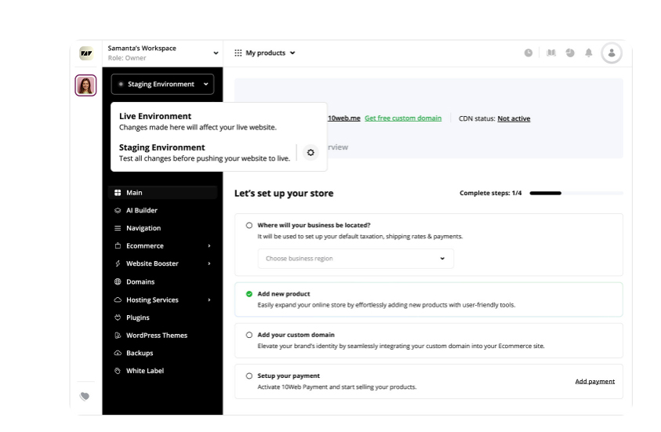Image resolution: width=661 pixels, height=432 pixels.
Task: Click the map icon in top bar
Action: tap(551, 53)
